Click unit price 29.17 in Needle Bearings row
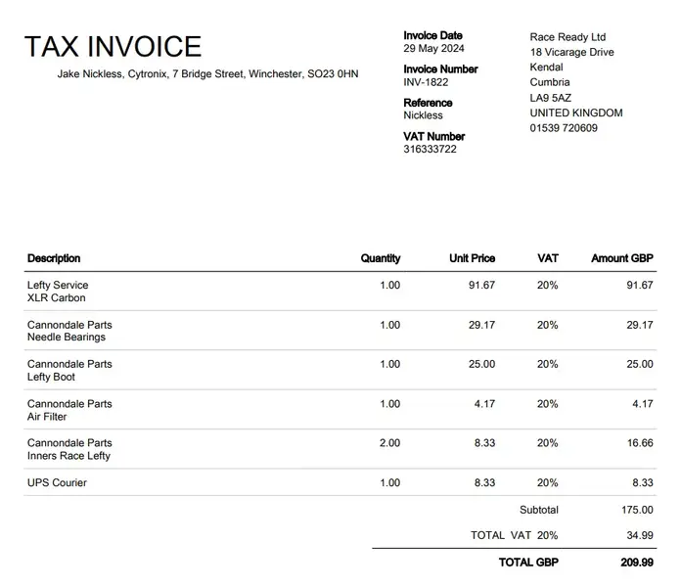 point(481,325)
